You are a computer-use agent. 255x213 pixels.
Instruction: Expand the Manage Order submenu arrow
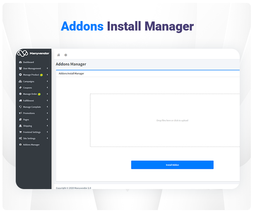click(47, 94)
